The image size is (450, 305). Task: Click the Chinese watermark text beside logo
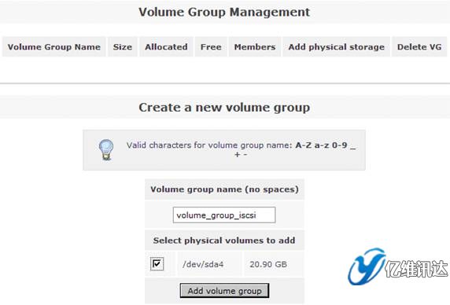point(416,269)
